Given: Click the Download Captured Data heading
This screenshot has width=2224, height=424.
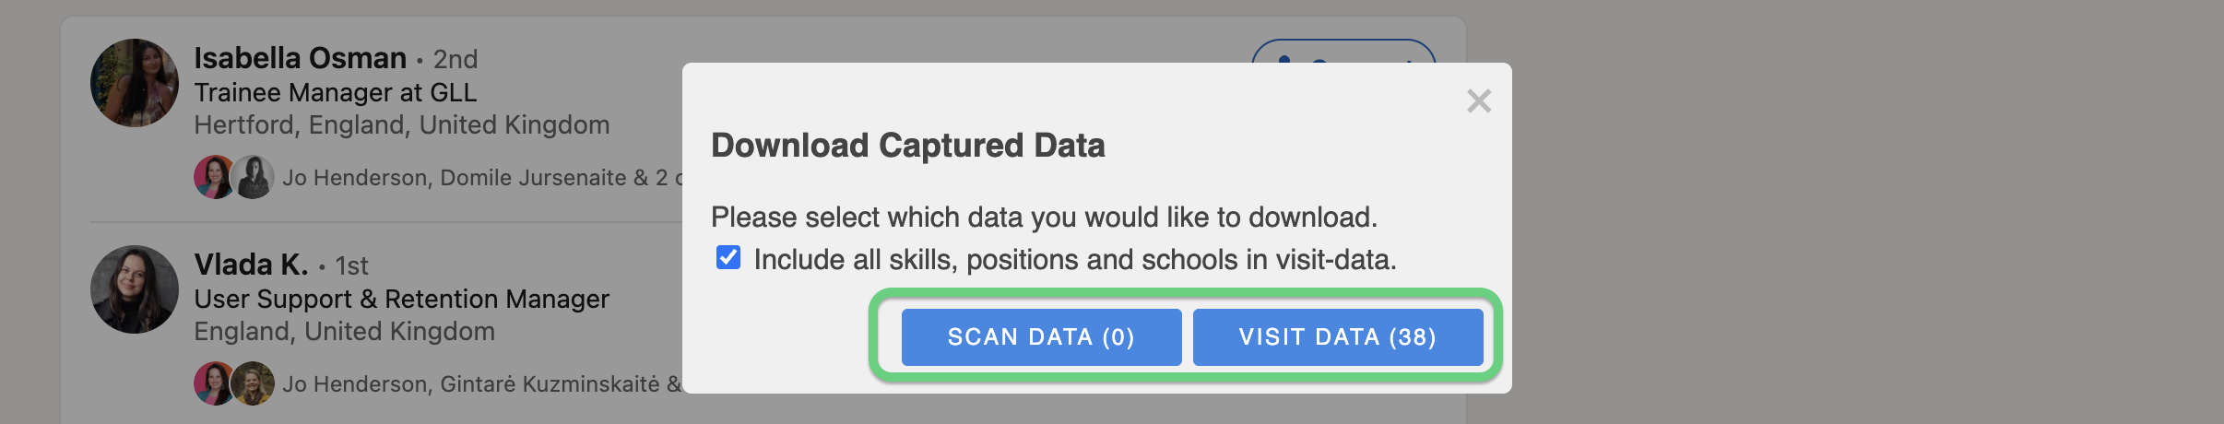Looking at the screenshot, I should pos(907,146).
